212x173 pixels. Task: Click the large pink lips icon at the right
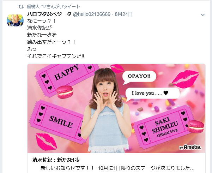[x=185, y=79]
